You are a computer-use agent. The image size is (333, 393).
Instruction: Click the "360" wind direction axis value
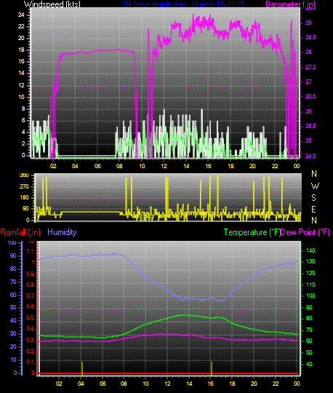coord(24,175)
